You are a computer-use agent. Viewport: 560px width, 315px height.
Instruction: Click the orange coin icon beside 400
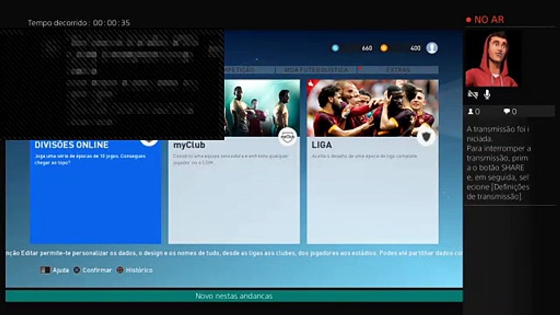coord(384,48)
